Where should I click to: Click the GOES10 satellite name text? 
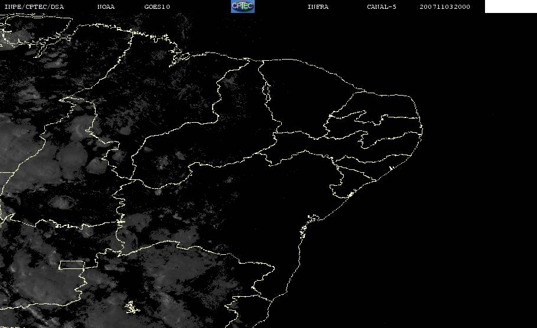coord(157,7)
